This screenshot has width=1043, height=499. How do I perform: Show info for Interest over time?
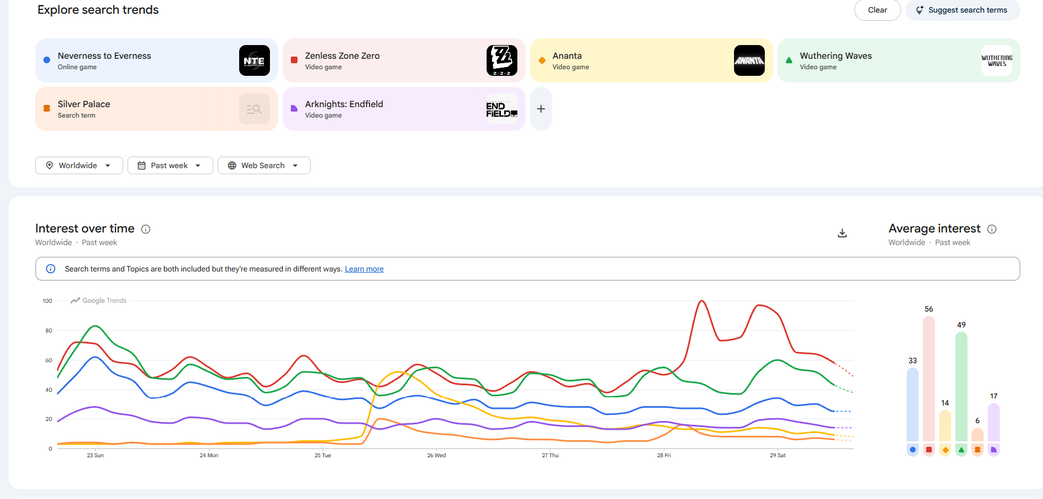click(146, 229)
